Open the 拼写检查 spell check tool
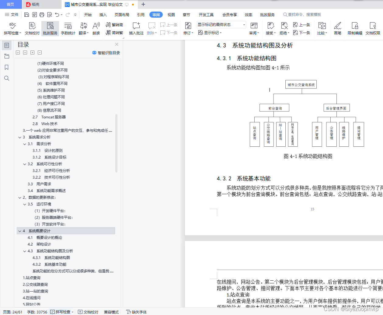 coord(12,29)
